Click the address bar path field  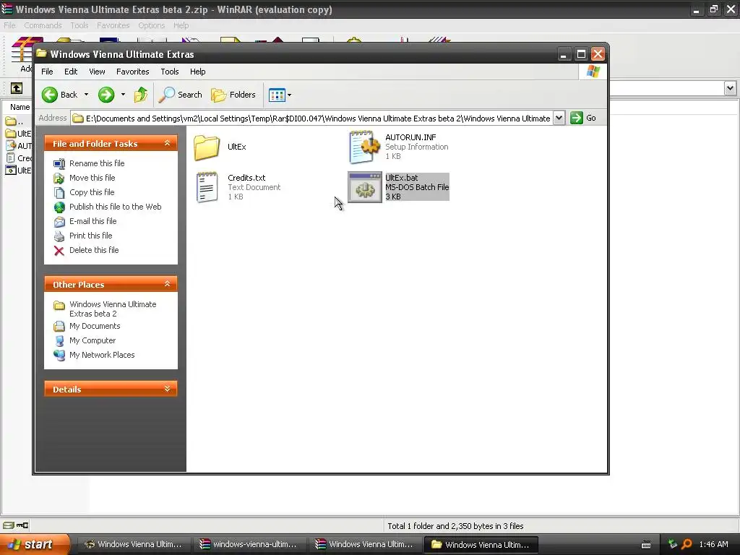click(311, 118)
